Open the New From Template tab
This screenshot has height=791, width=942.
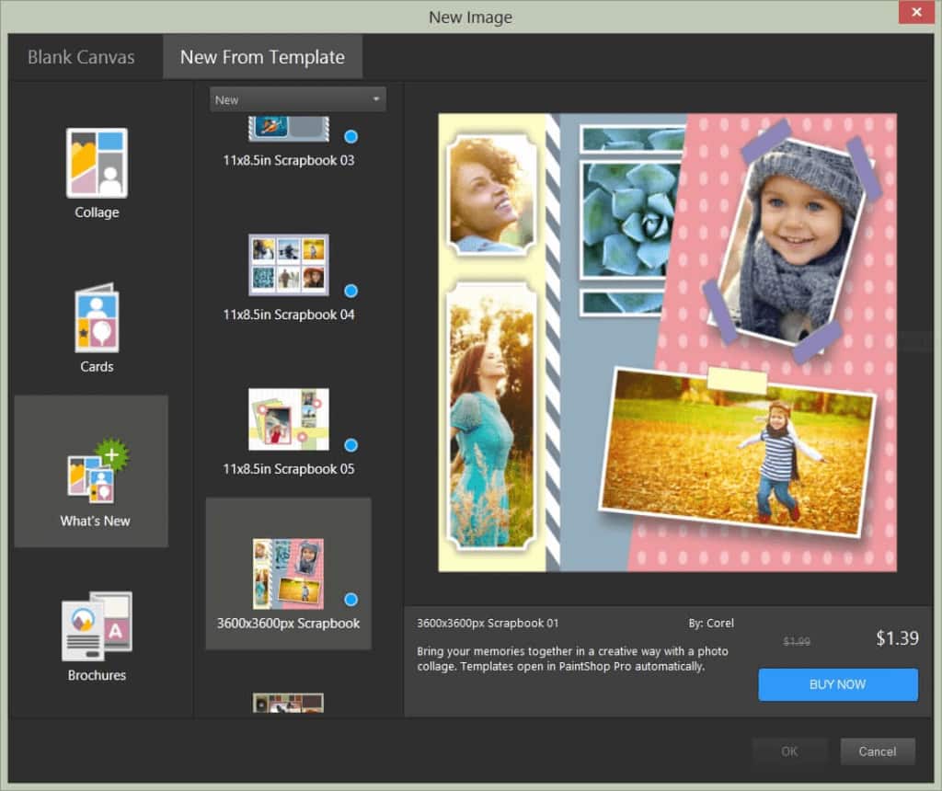262,57
